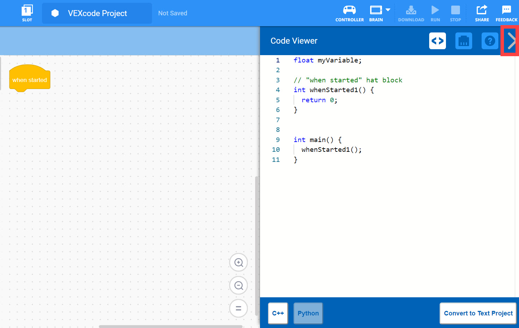Image resolution: width=519 pixels, height=328 pixels.
Task: Open the CONTROLLER configuration icon
Action: point(349,10)
